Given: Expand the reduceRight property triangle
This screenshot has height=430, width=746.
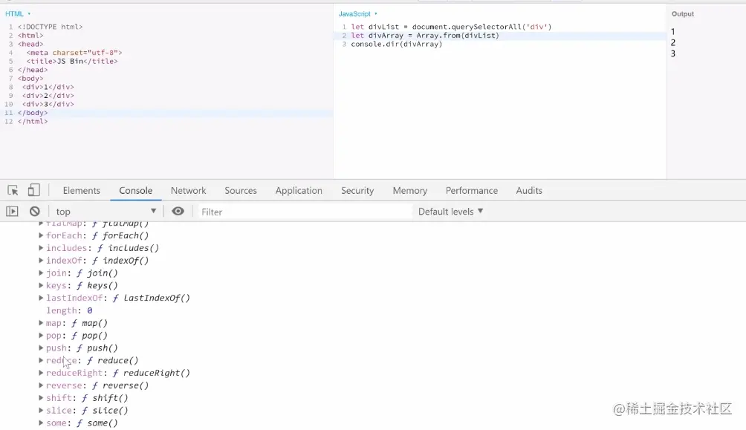Looking at the screenshot, I should (x=41, y=373).
